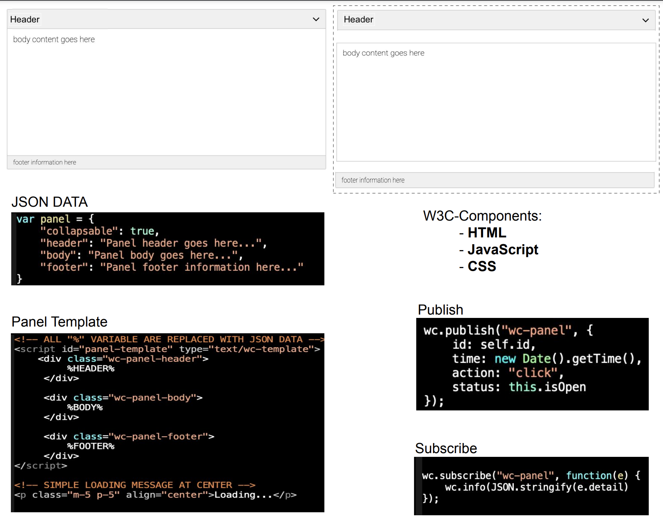Click 'footer information here' in the left panel
Viewport: 663px width, 525px height.
click(x=45, y=162)
